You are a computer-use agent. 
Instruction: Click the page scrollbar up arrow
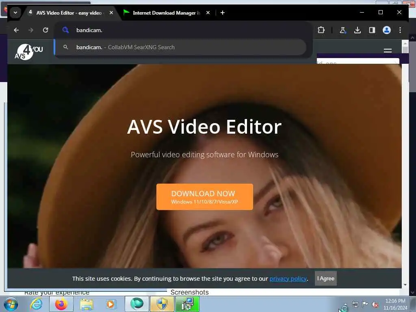pos(405,43)
